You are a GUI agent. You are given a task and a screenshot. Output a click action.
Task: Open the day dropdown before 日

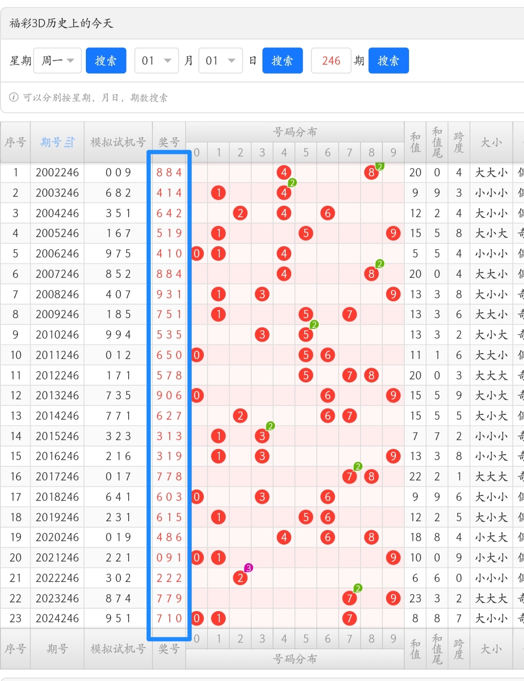coord(220,61)
